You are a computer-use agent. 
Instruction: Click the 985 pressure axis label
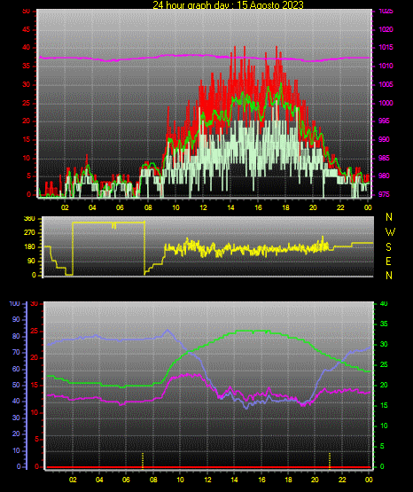coord(384,158)
